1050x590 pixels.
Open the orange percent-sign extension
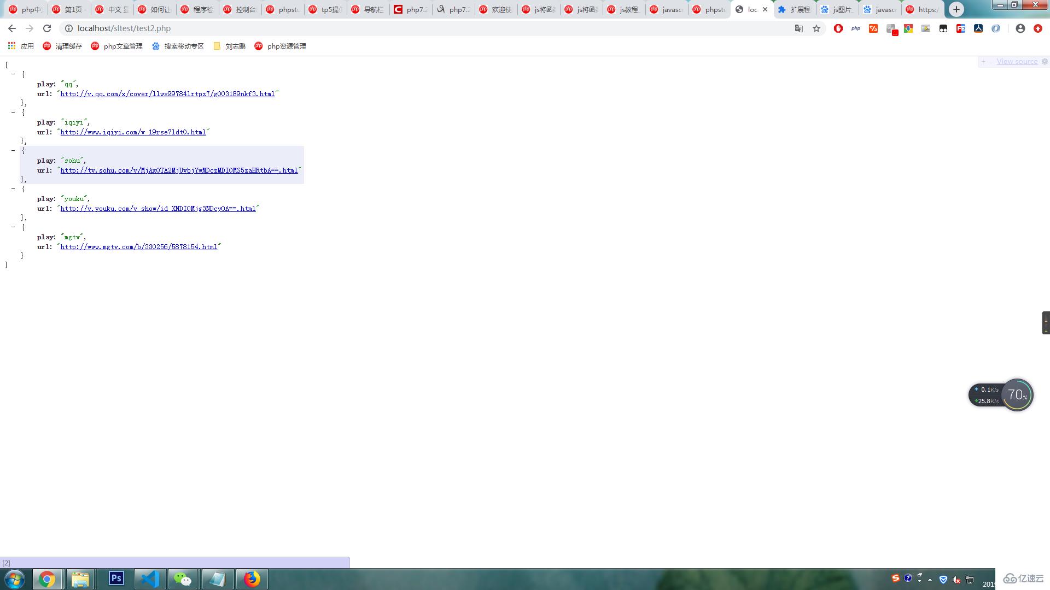point(873,28)
